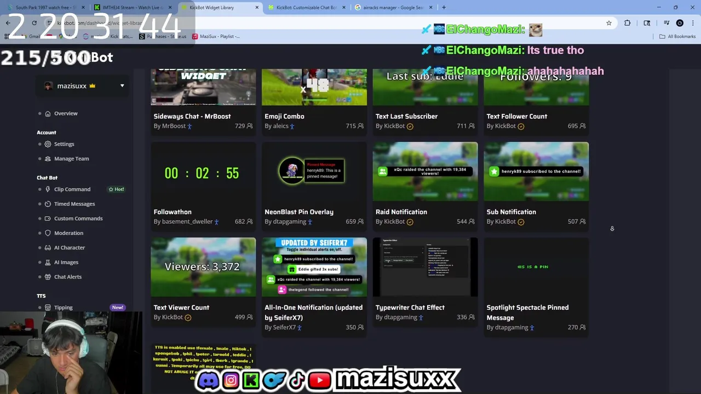Open the Sideways Chat - MrBoost widget

pyautogui.click(x=192, y=116)
